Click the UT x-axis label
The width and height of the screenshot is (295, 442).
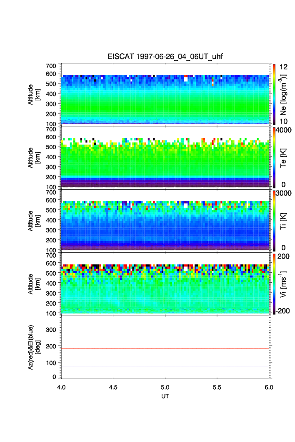[165, 396]
